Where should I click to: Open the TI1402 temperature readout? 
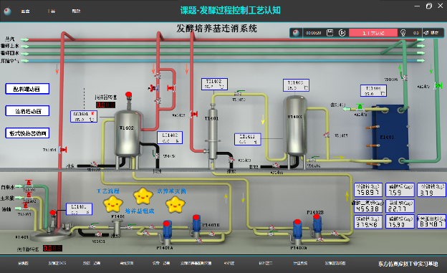pyautogui.click(x=214, y=84)
